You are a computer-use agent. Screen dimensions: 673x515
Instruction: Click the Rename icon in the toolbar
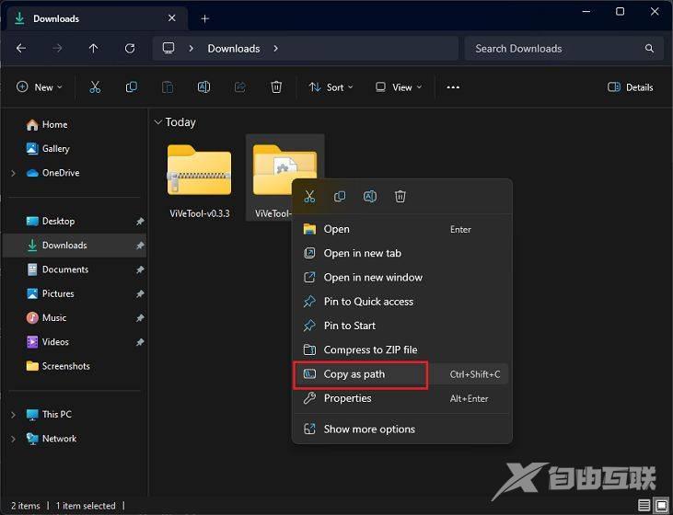tap(203, 87)
